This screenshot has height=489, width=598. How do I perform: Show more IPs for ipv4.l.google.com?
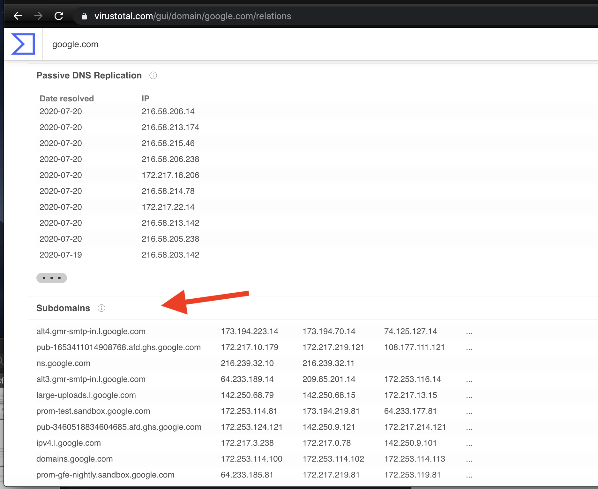pyautogui.click(x=469, y=443)
